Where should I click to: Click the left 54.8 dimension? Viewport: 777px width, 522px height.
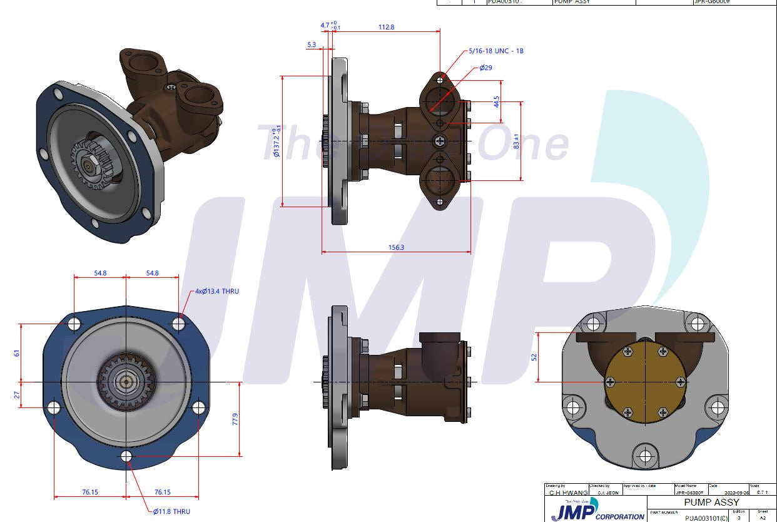click(x=100, y=273)
